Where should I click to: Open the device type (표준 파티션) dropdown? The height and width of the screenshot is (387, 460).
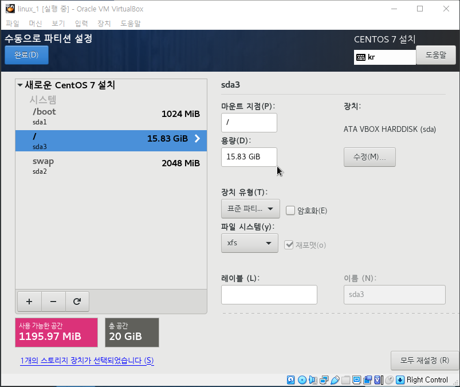[250, 209]
